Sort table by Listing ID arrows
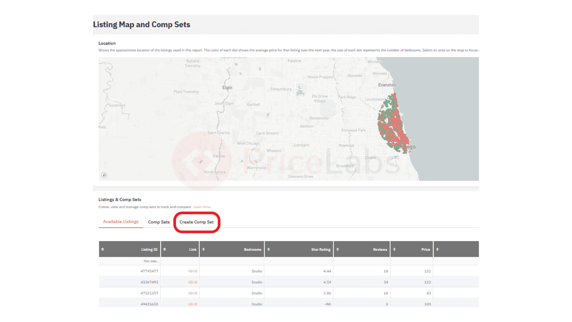The height and width of the screenshot is (322, 572). (x=103, y=249)
